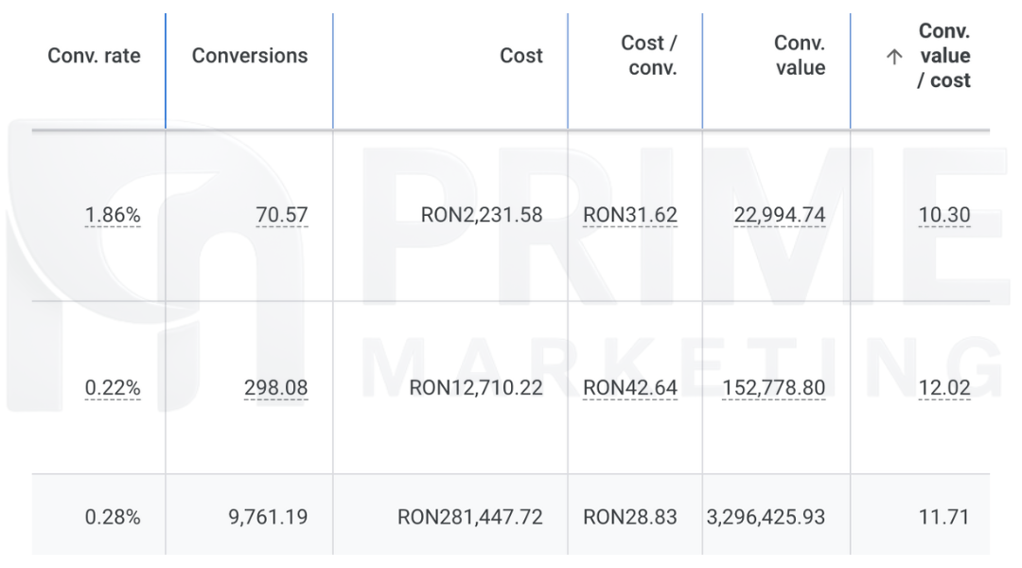Click the 298.08 conversions value
This screenshot has height=568, width=1022.
click(275, 388)
